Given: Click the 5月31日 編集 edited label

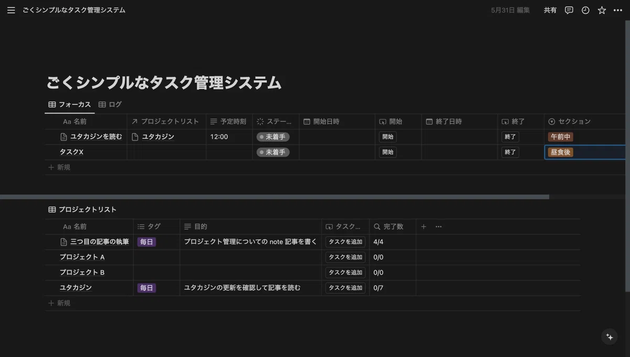Looking at the screenshot, I should pyautogui.click(x=510, y=10).
